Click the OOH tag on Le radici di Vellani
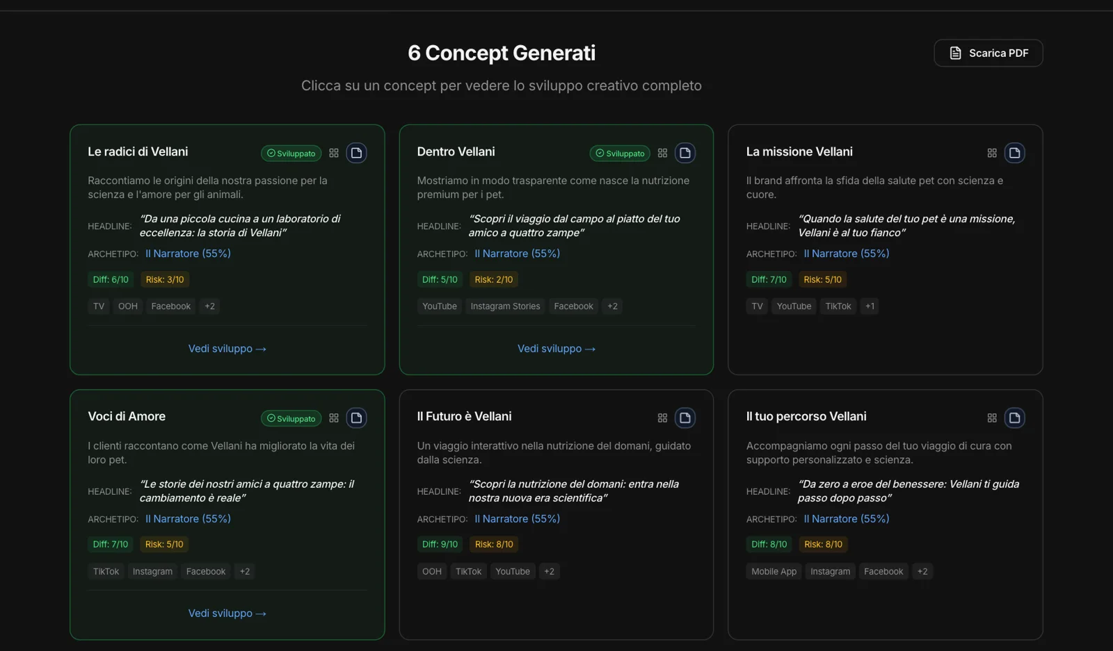This screenshot has height=651, width=1113. (128, 306)
